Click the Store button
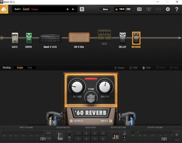The height and width of the screenshot is (143, 182). 105,9
